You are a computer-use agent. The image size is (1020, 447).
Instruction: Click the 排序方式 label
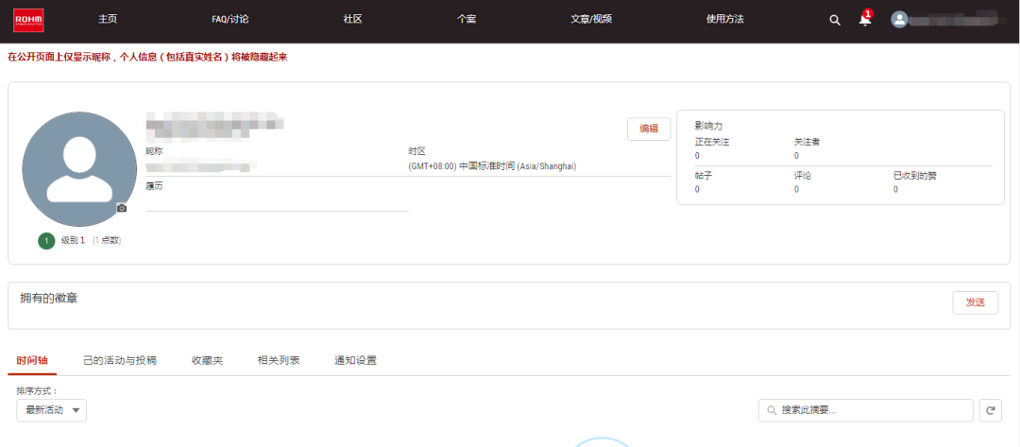tap(37, 391)
